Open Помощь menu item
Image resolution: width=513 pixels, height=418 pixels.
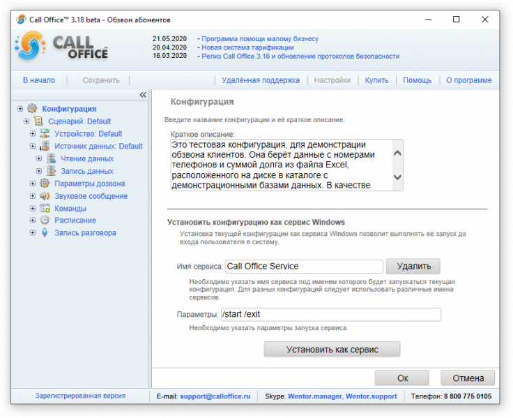[x=417, y=80]
